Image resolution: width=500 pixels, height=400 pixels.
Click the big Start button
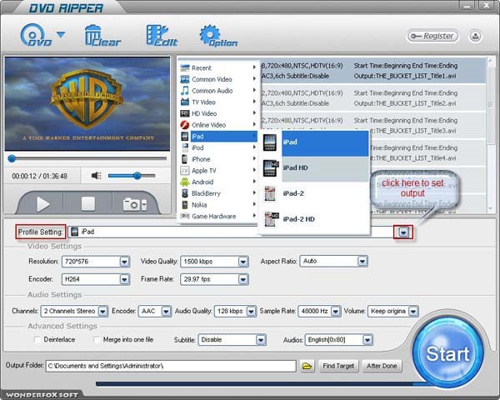tap(447, 353)
